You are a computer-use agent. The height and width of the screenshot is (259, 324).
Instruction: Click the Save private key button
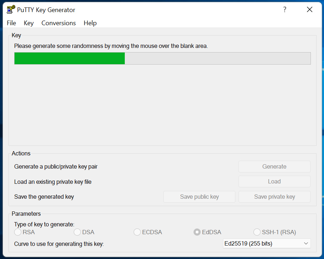tap(274, 197)
